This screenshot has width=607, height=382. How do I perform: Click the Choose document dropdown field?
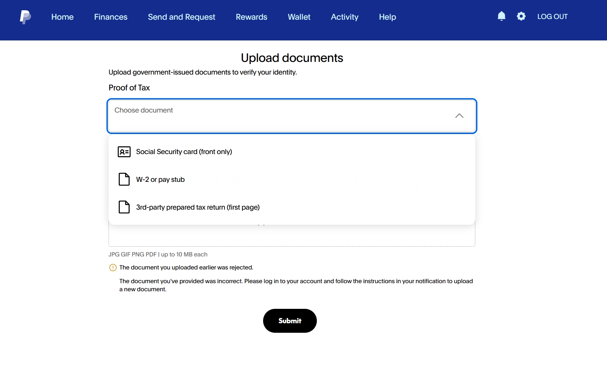[281, 116]
